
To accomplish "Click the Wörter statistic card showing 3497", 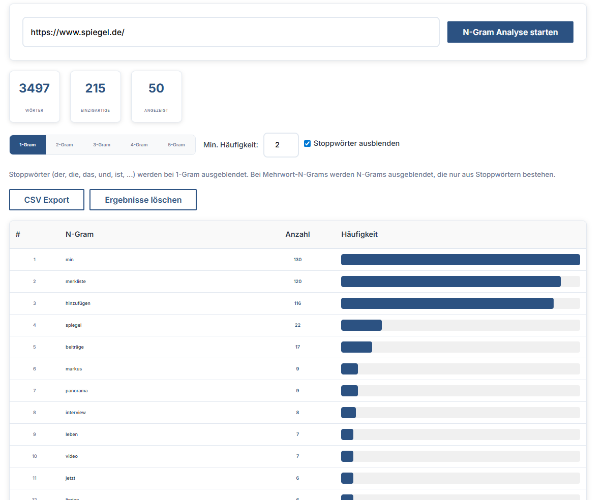I will pos(34,96).
